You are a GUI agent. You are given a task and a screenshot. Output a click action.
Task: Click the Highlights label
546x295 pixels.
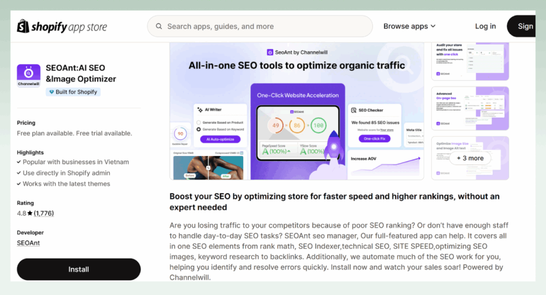[x=30, y=152]
